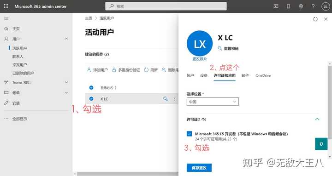Open the settings gear icon

[x=301, y=6]
